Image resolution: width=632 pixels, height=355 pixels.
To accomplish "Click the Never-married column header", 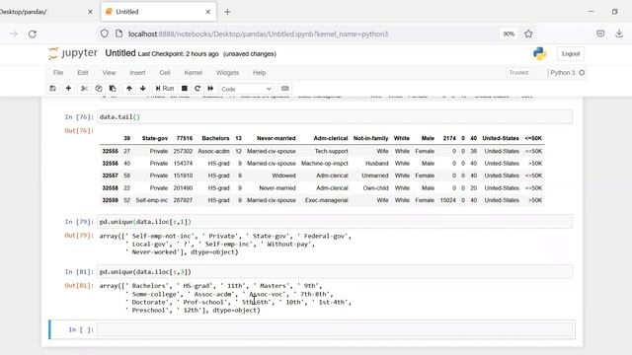I will (x=276, y=138).
